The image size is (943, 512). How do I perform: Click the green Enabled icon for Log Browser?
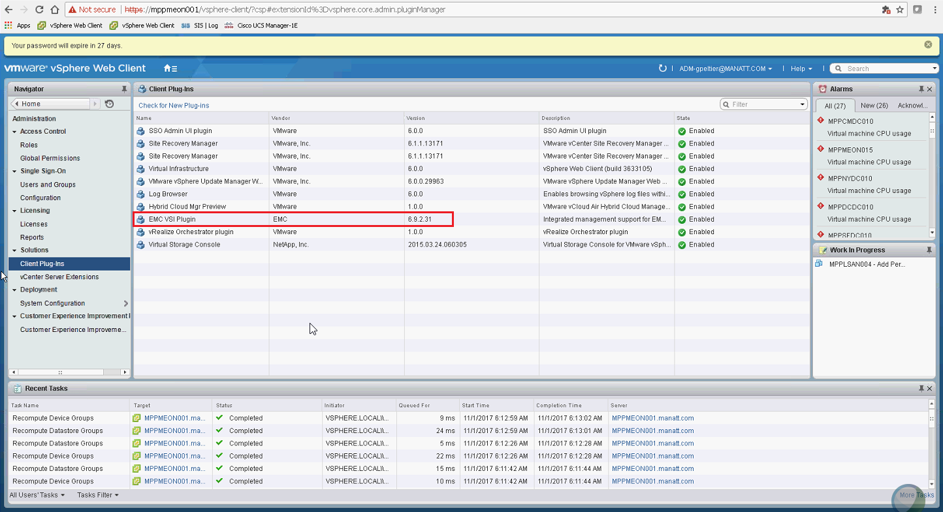point(682,194)
